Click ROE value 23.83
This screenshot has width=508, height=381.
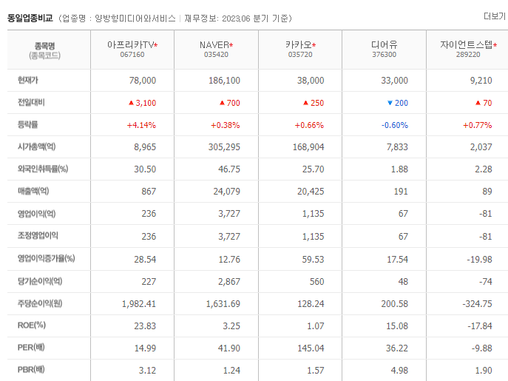[x=145, y=326]
